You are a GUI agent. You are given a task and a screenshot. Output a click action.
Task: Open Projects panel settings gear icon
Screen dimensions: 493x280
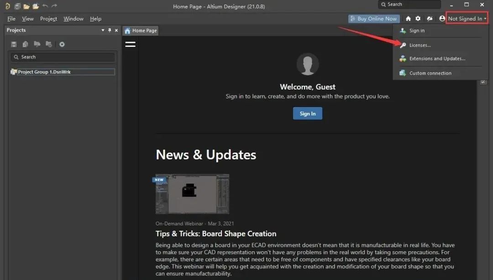click(x=62, y=44)
